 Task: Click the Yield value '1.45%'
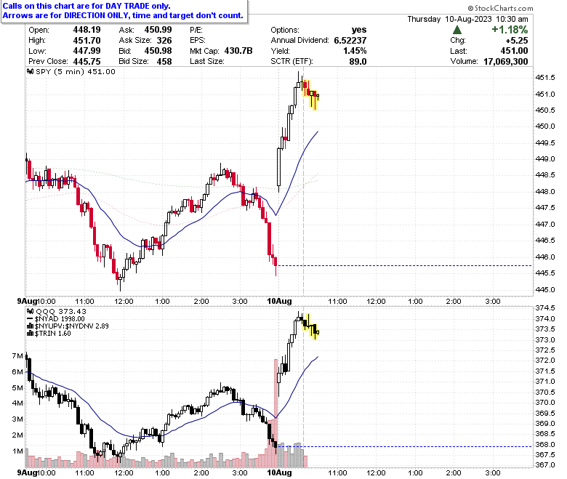pyautogui.click(x=355, y=51)
